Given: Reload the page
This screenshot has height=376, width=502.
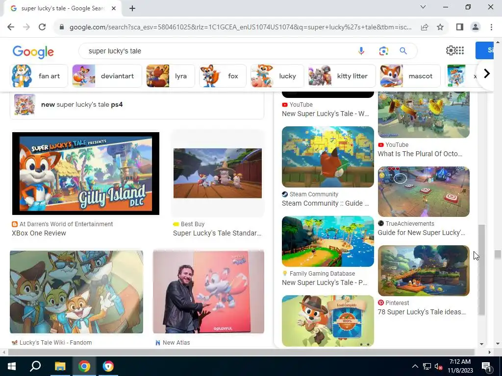Looking at the screenshot, I should (42, 27).
